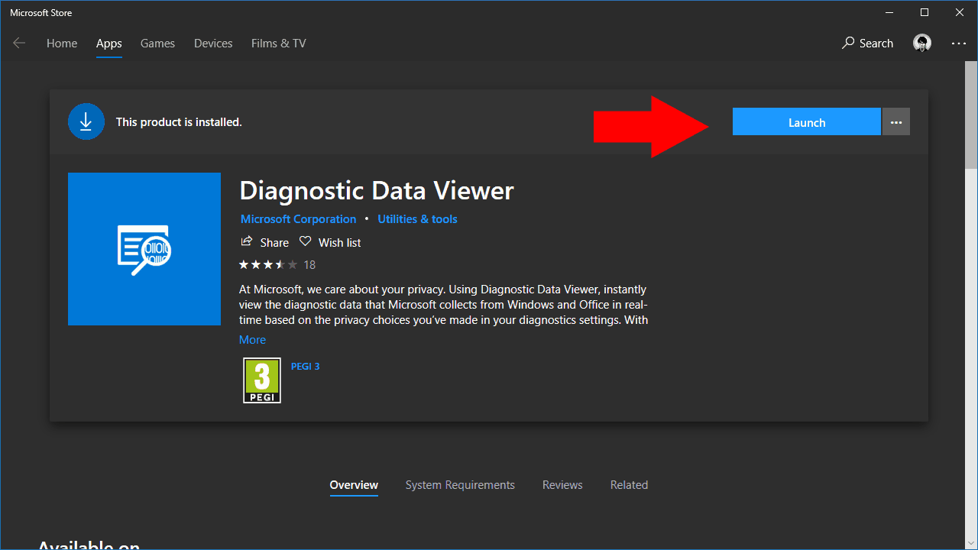
Task: Click the PEGI 3 rating badge
Action: (262, 380)
